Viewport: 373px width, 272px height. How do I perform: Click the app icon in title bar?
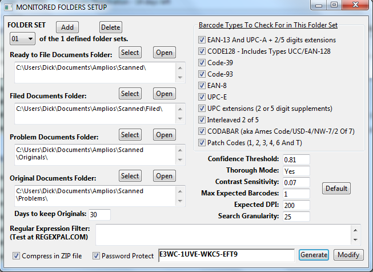point(7,6)
